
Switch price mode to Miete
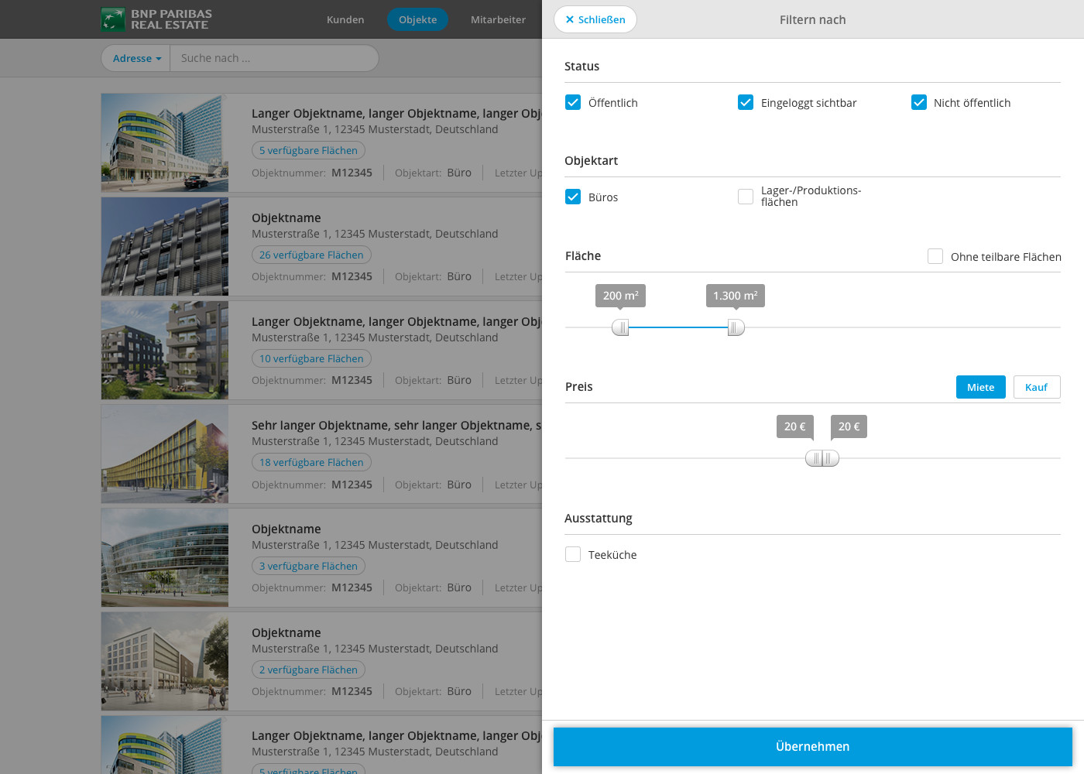[981, 387]
